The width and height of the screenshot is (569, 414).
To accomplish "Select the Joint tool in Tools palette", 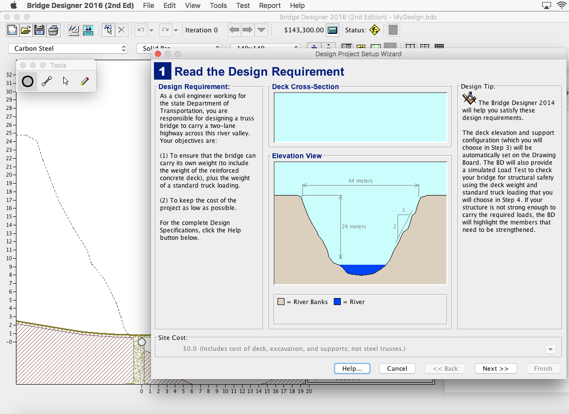I will [x=28, y=82].
